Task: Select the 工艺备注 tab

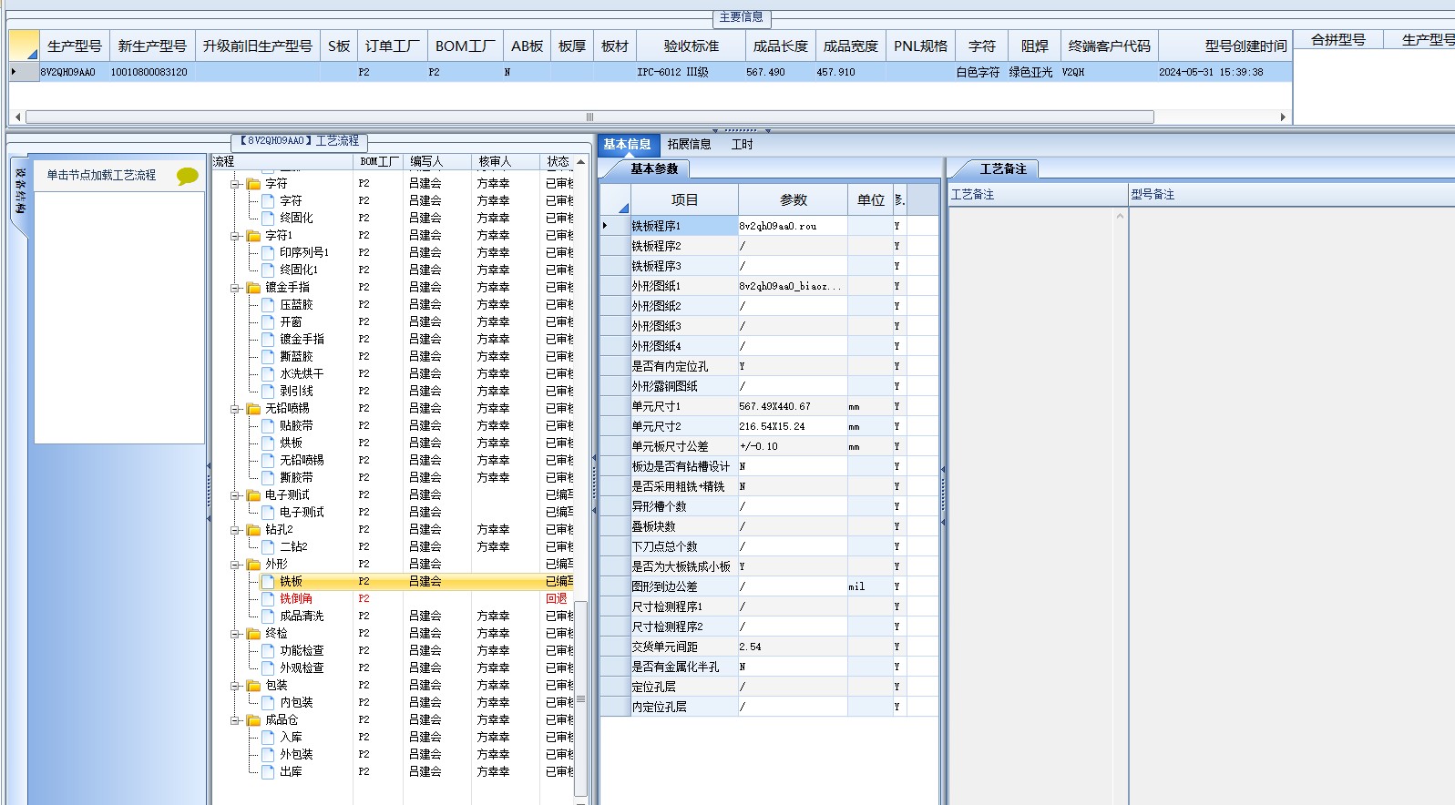Action: (1002, 168)
